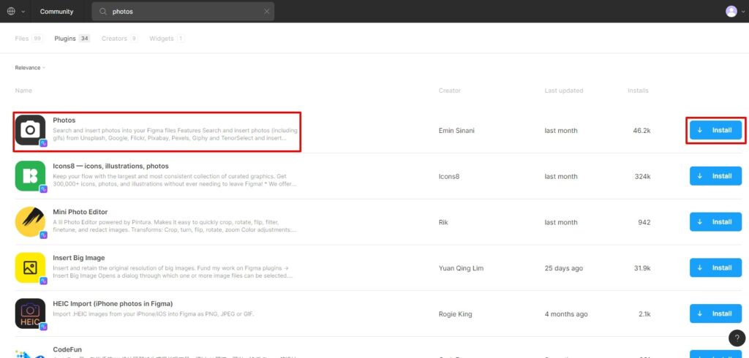Expand the Relevance sort dropdown
This screenshot has height=358, width=749.
click(x=30, y=68)
